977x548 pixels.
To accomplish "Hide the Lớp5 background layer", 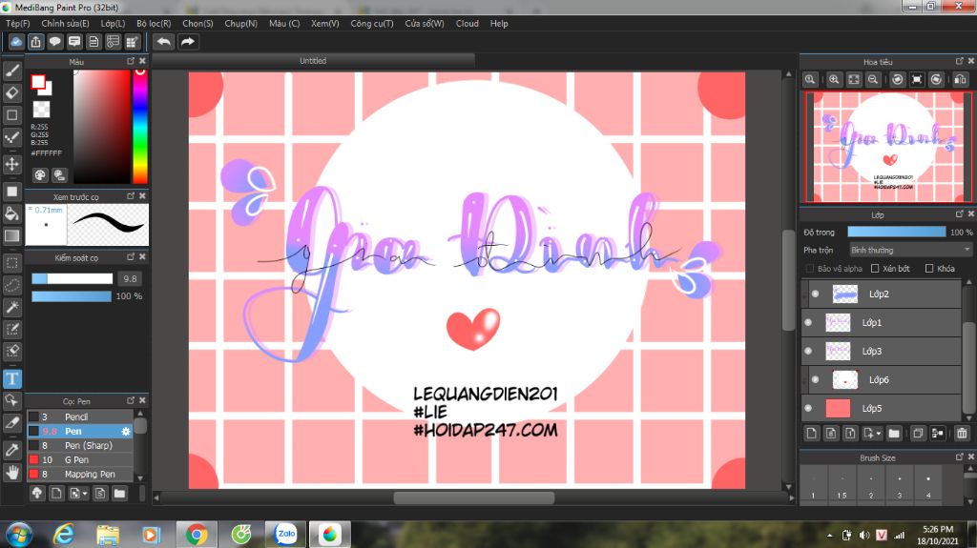I will pyautogui.click(x=808, y=409).
